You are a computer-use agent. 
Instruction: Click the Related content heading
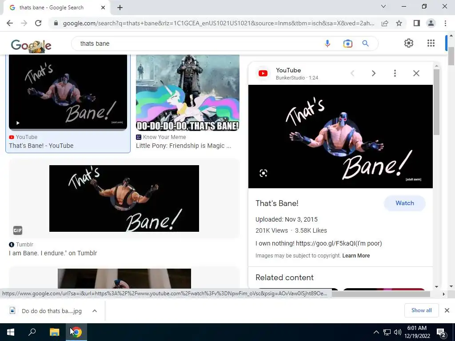[x=284, y=278]
